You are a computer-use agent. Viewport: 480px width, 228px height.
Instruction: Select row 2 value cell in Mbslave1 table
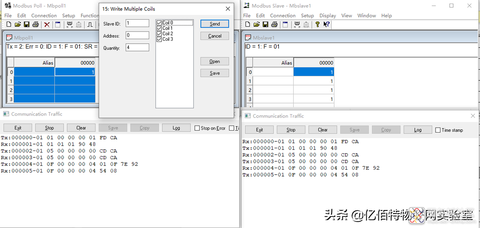pos(314,90)
